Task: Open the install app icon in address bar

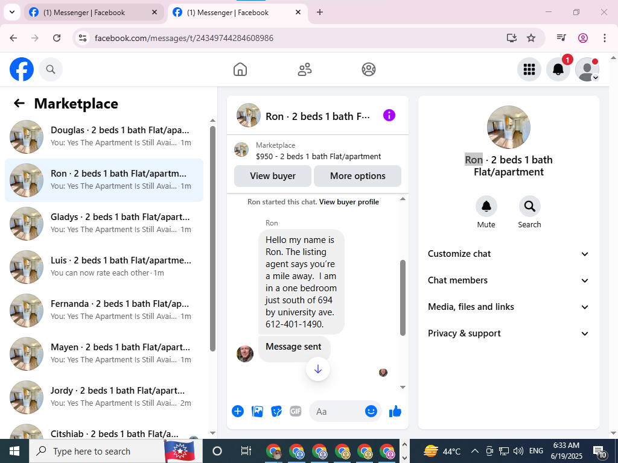Action: coord(512,38)
